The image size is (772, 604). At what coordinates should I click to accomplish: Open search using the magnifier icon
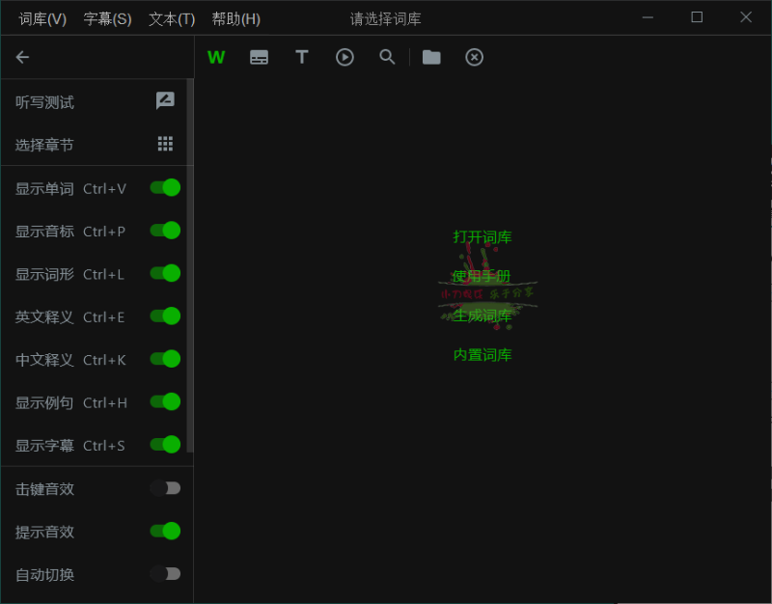387,57
